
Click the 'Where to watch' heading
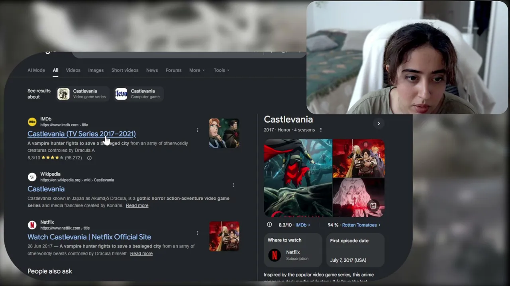[x=284, y=240]
